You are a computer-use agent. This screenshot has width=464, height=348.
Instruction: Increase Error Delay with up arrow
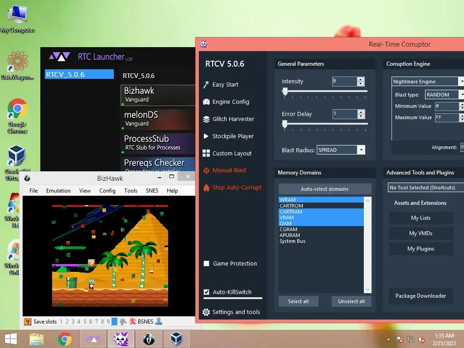point(361,112)
